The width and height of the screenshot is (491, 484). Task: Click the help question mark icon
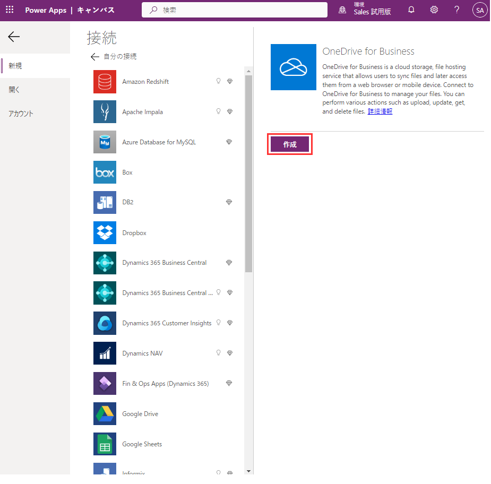tap(456, 10)
